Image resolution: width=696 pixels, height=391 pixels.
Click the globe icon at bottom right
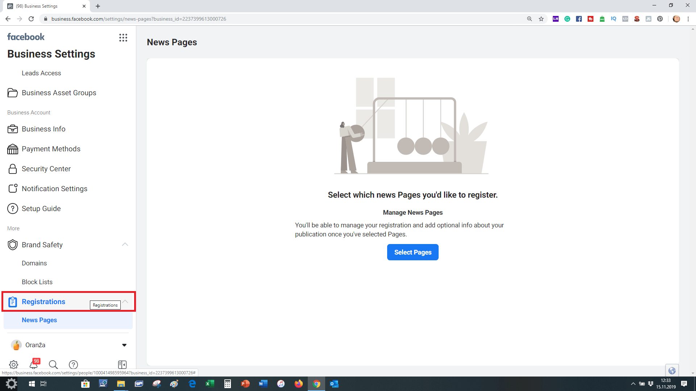coord(672,370)
